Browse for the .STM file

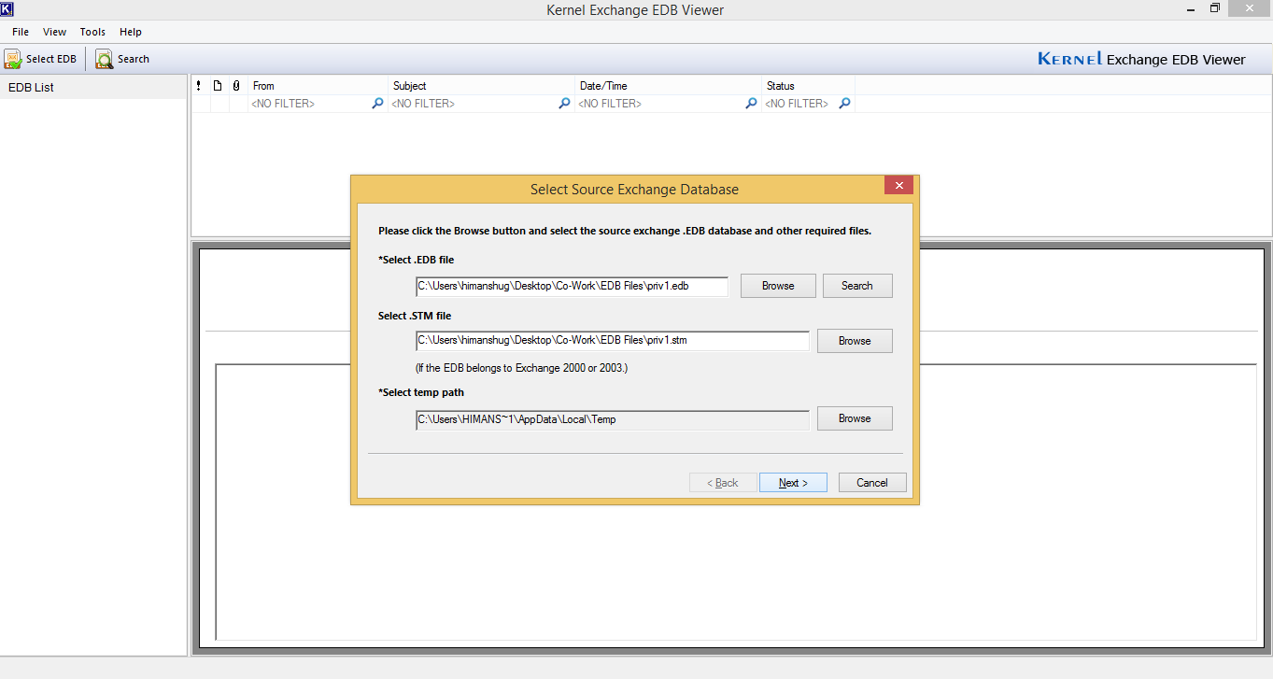(x=855, y=341)
